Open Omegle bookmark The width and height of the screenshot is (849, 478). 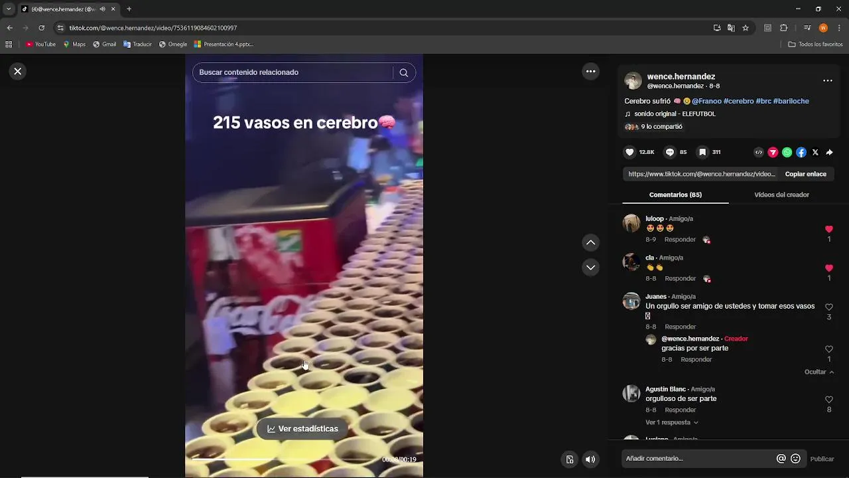173,44
